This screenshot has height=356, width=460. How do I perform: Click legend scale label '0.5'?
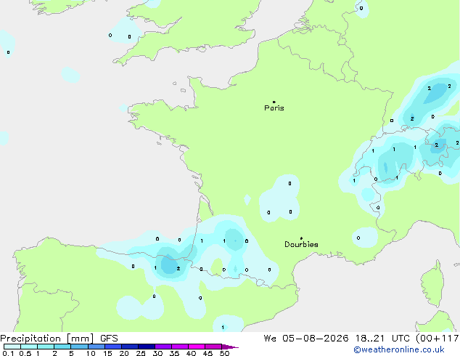(x=25, y=353)
